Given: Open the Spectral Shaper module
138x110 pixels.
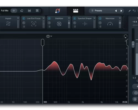Looking at the screenshot, I should (x=85, y=24).
